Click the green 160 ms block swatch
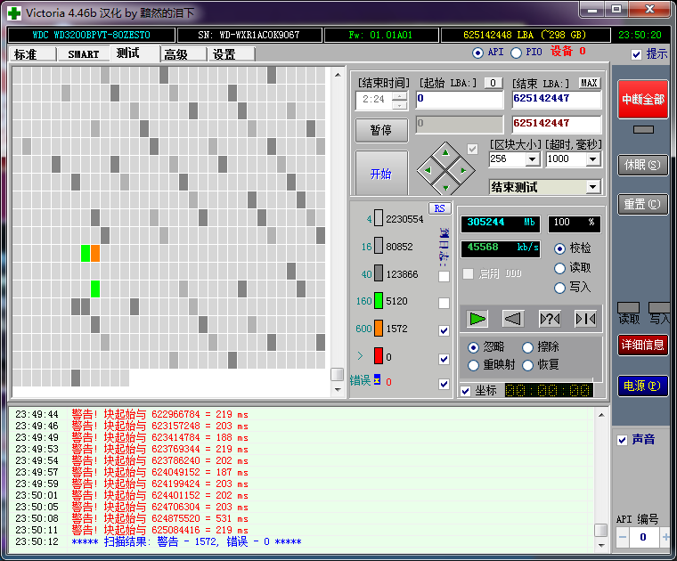Screen dimensions: 677x561 click(x=379, y=301)
